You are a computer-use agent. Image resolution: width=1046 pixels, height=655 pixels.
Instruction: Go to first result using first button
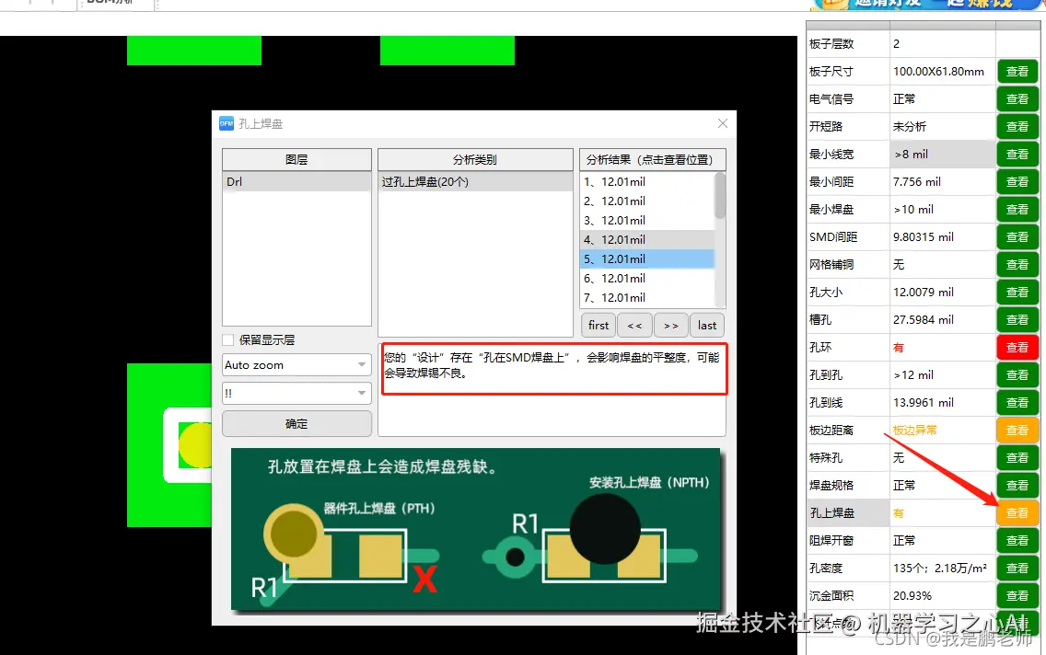tap(598, 325)
